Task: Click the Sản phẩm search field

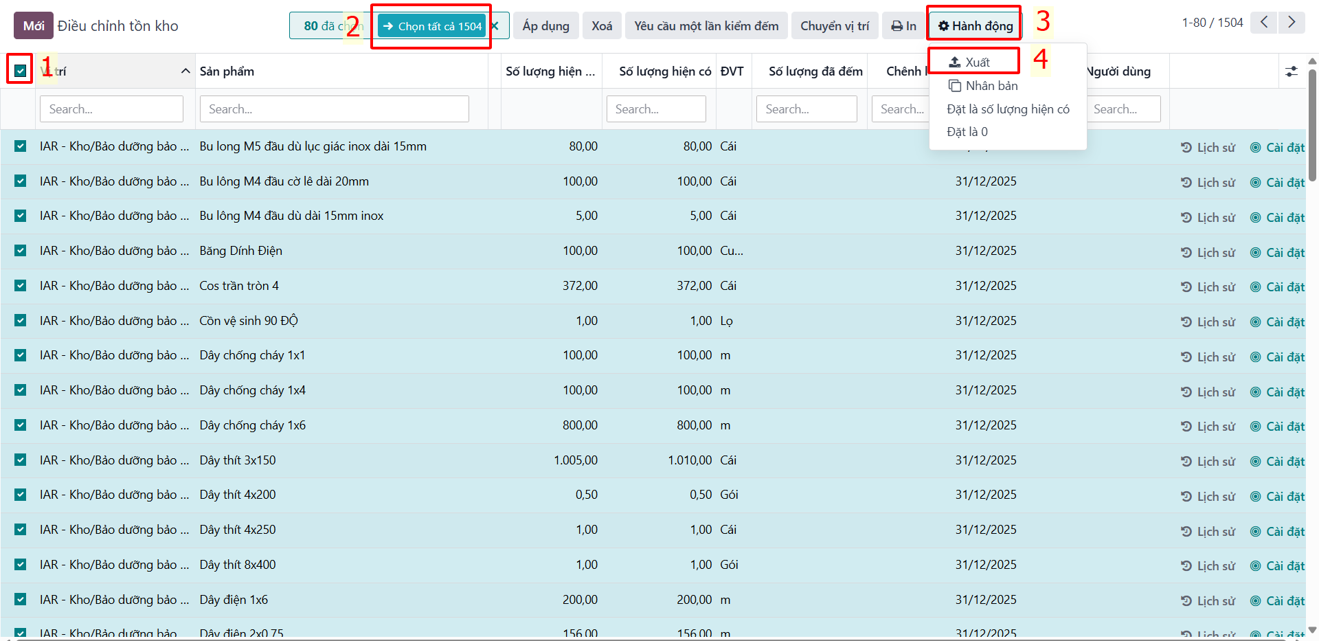Action: (x=334, y=109)
